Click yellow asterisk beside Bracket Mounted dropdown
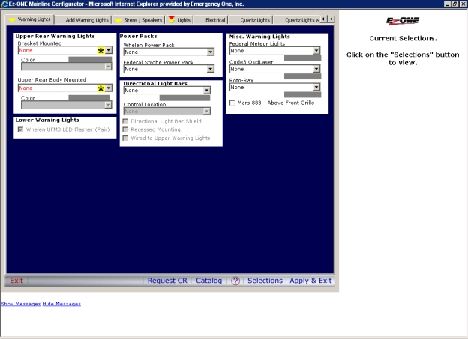This screenshot has height=339, width=468. [x=101, y=51]
